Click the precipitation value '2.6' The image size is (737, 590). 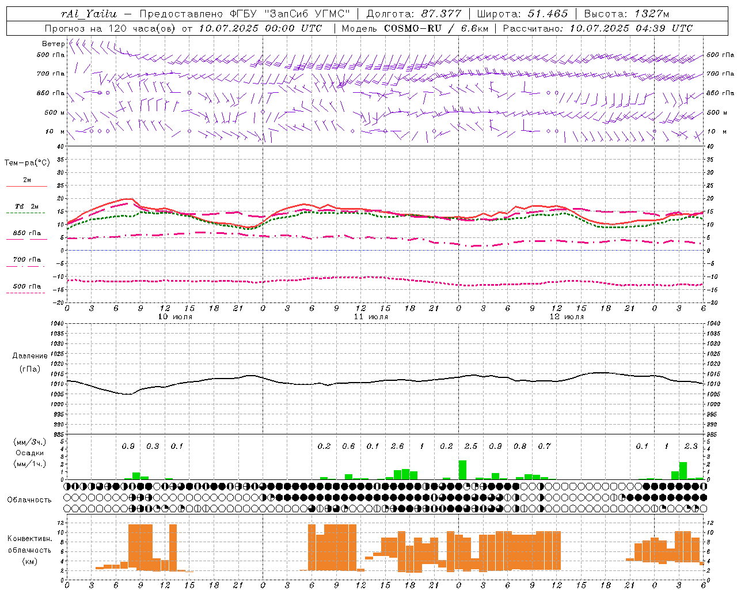397,446
